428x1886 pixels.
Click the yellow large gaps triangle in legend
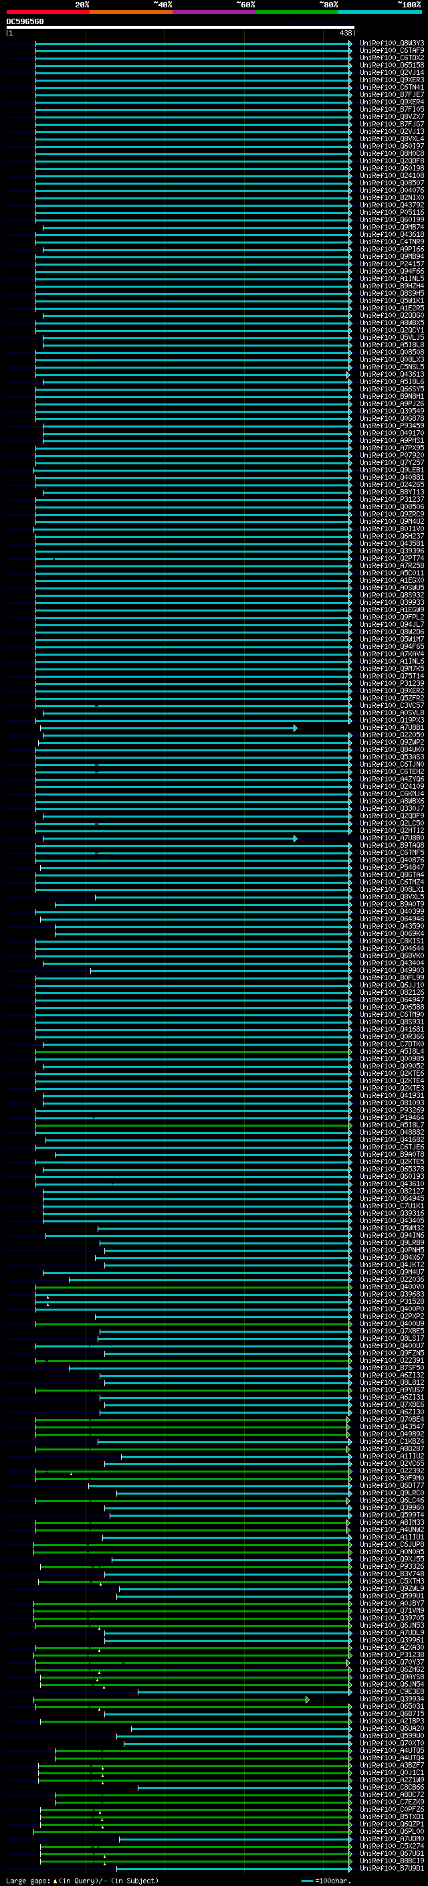pyautogui.click(x=55, y=1881)
